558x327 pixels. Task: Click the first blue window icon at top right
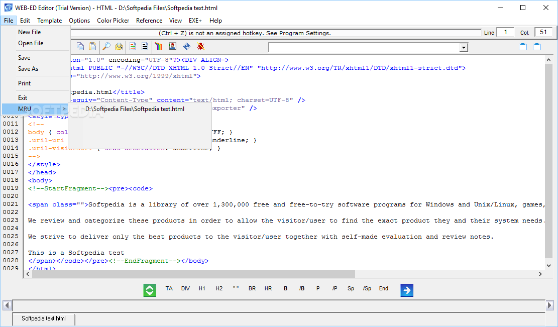[523, 47]
